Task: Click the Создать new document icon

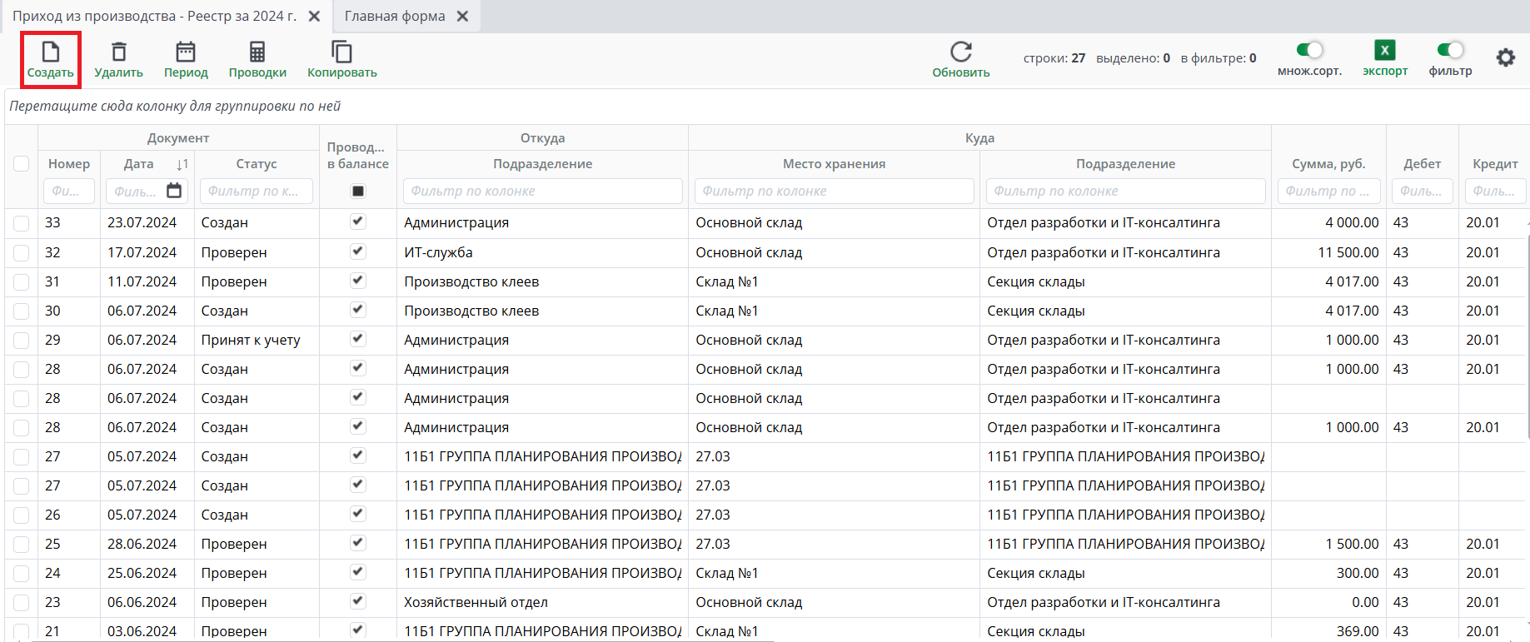Action: pyautogui.click(x=50, y=52)
